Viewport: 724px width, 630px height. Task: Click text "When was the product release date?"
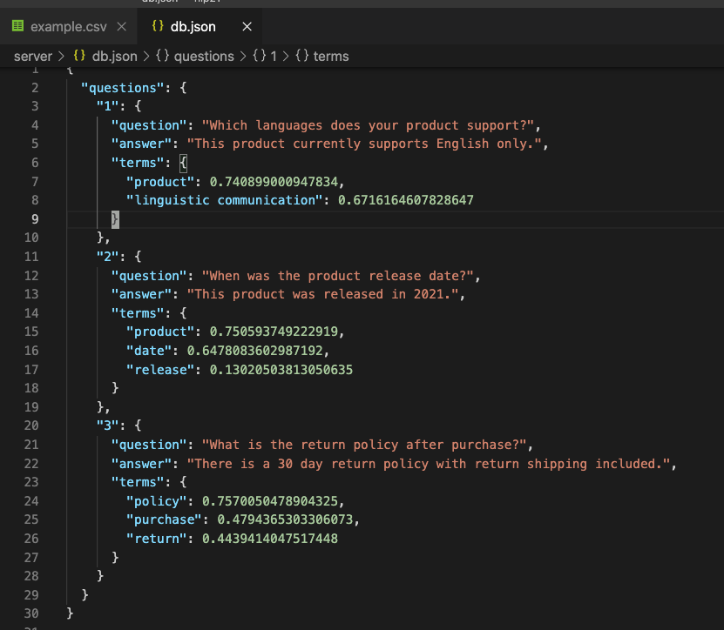pos(337,276)
